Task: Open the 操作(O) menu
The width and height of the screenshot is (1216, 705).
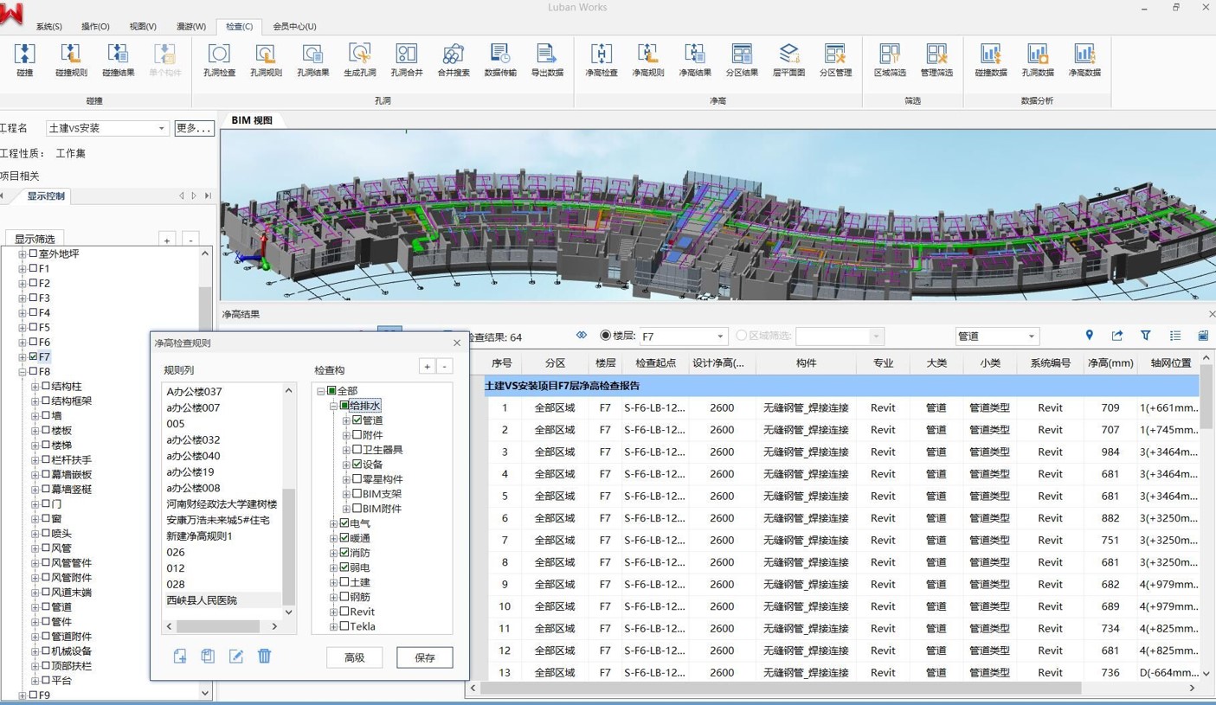Action: click(95, 26)
